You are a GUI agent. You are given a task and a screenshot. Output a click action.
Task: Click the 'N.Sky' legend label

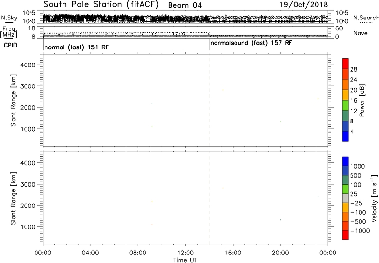click(9, 18)
